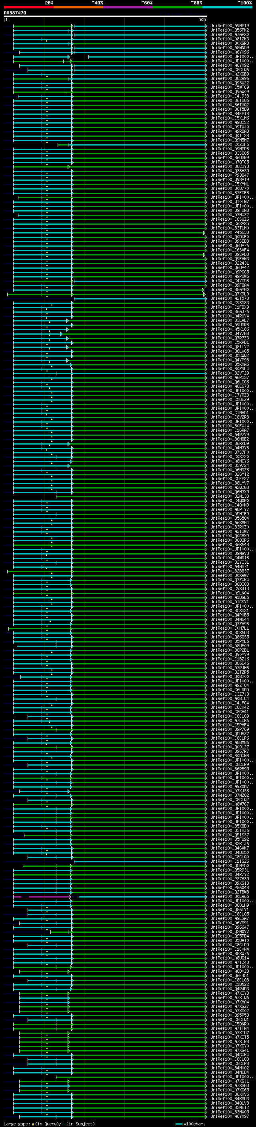Select hit UniRef100_B2VT29
Image resolution: width=256 pixels, height=1127 pixels.
(x=230, y=373)
